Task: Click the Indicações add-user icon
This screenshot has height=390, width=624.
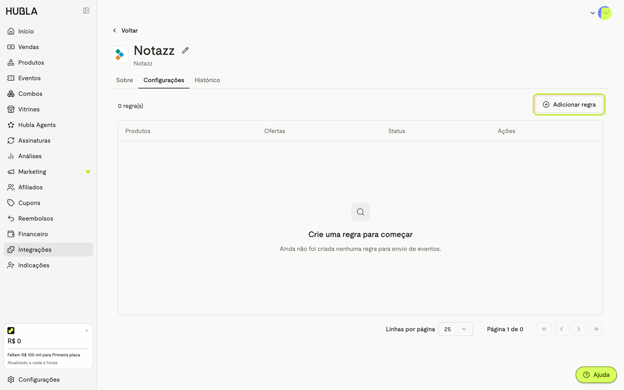Action: pos(11,265)
